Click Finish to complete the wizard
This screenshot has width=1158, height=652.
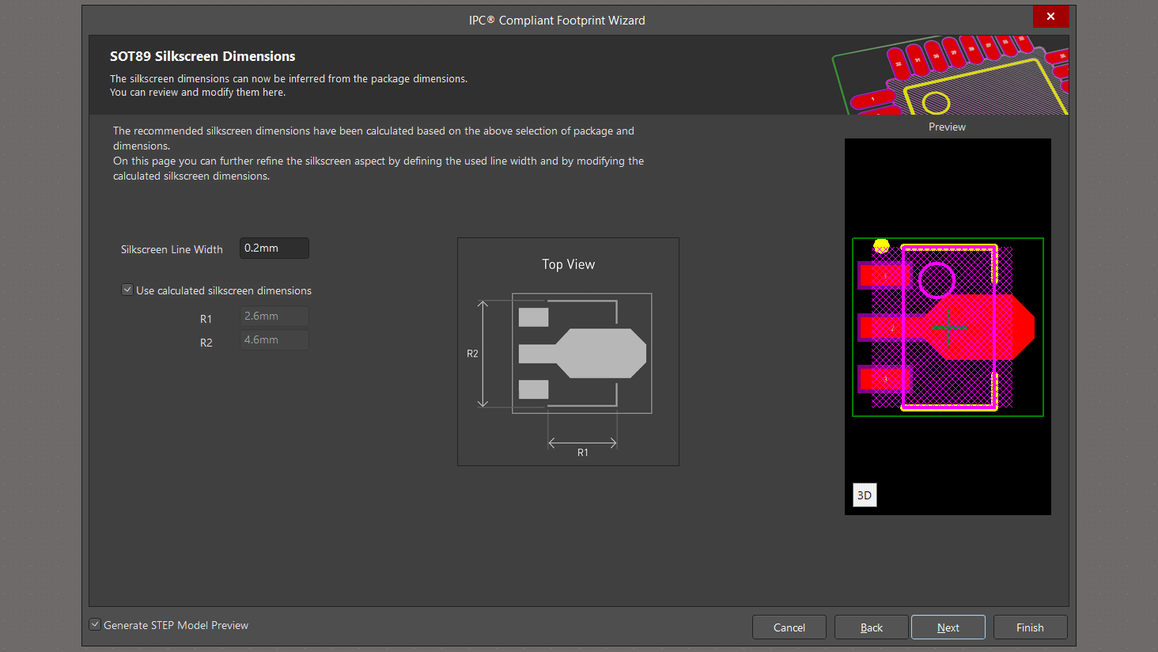tap(1030, 627)
